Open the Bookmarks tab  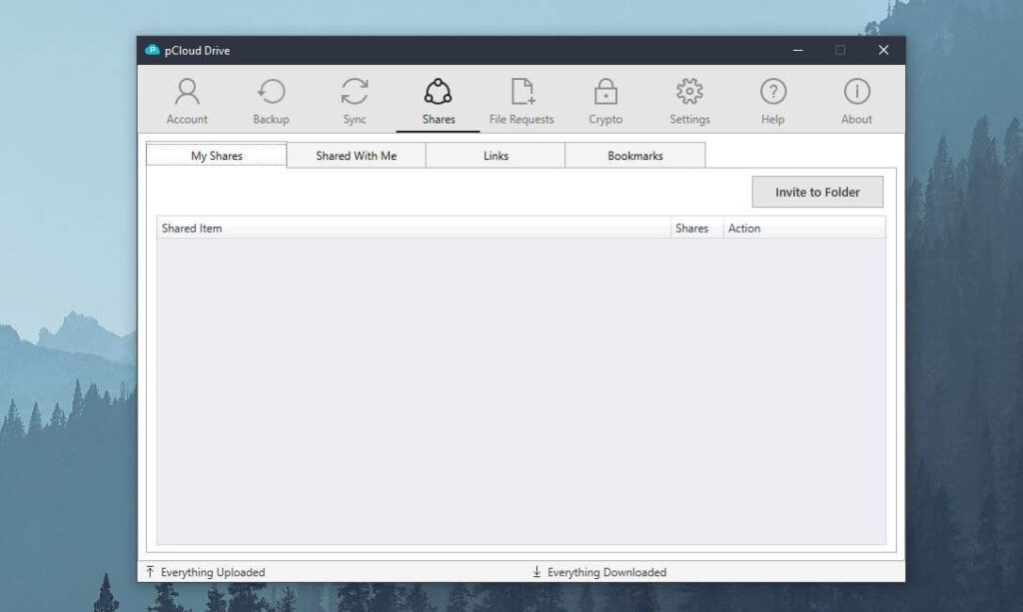[x=635, y=156]
